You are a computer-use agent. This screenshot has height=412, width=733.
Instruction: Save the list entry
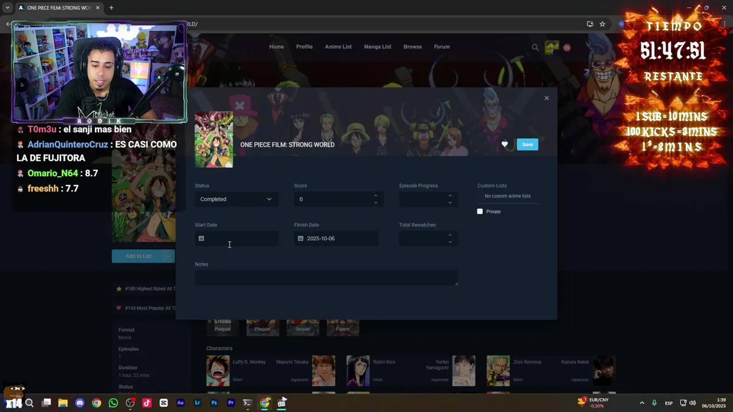527,145
